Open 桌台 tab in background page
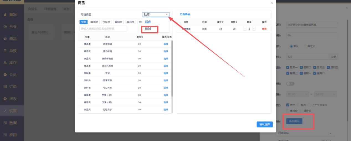The width and height of the screenshot is (351, 141). pos(66,9)
